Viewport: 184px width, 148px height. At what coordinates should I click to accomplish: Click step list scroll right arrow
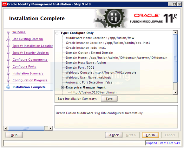[50, 128]
